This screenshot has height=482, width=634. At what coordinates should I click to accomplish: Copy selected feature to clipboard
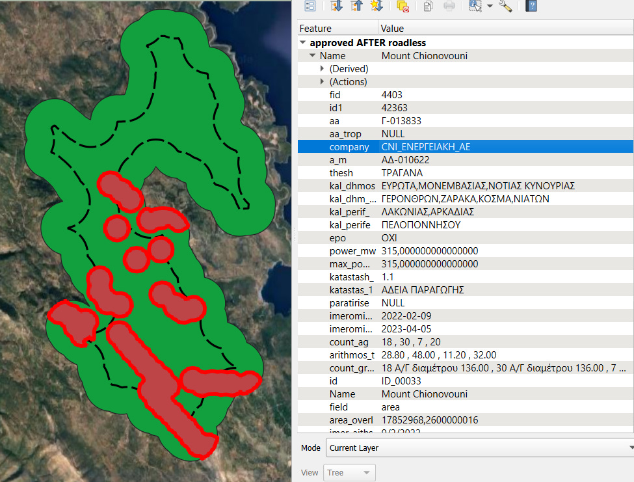tap(427, 7)
